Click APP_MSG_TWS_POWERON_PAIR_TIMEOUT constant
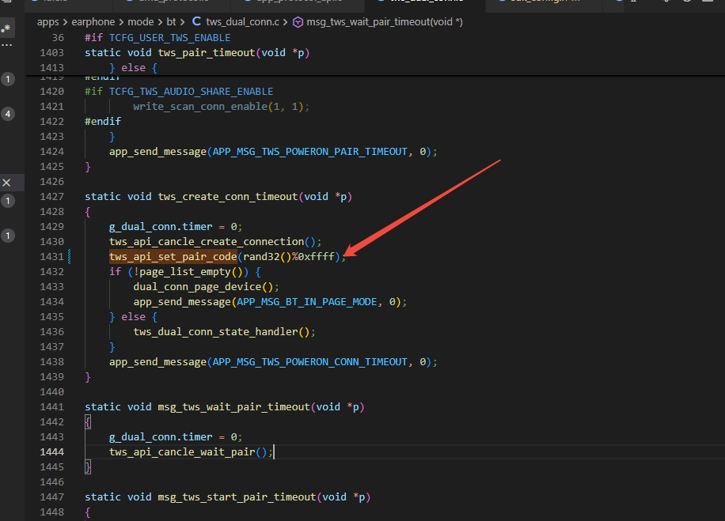 pyautogui.click(x=309, y=152)
